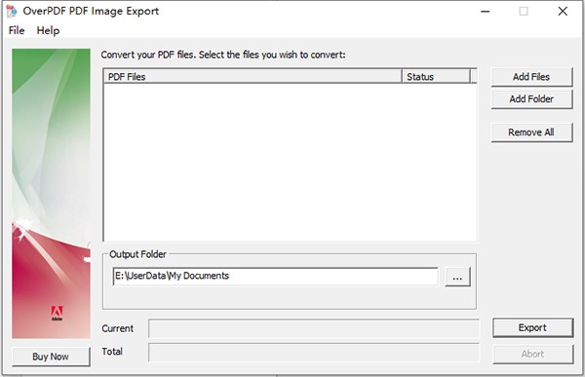Click the Current progress bar
The width and height of the screenshot is (585, 377).
(x=314, y=328)
